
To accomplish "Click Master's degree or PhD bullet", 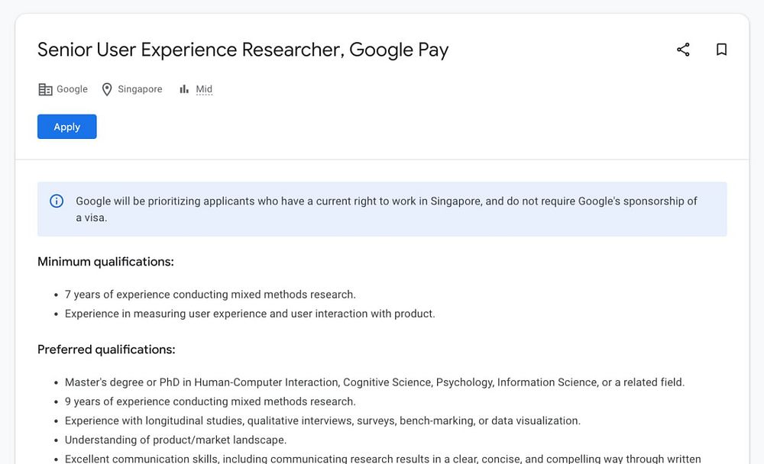I will coord(374,382).
